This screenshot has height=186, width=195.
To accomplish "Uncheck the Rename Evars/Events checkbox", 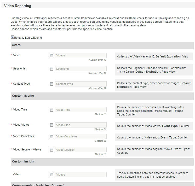I will tap(12, 37).
